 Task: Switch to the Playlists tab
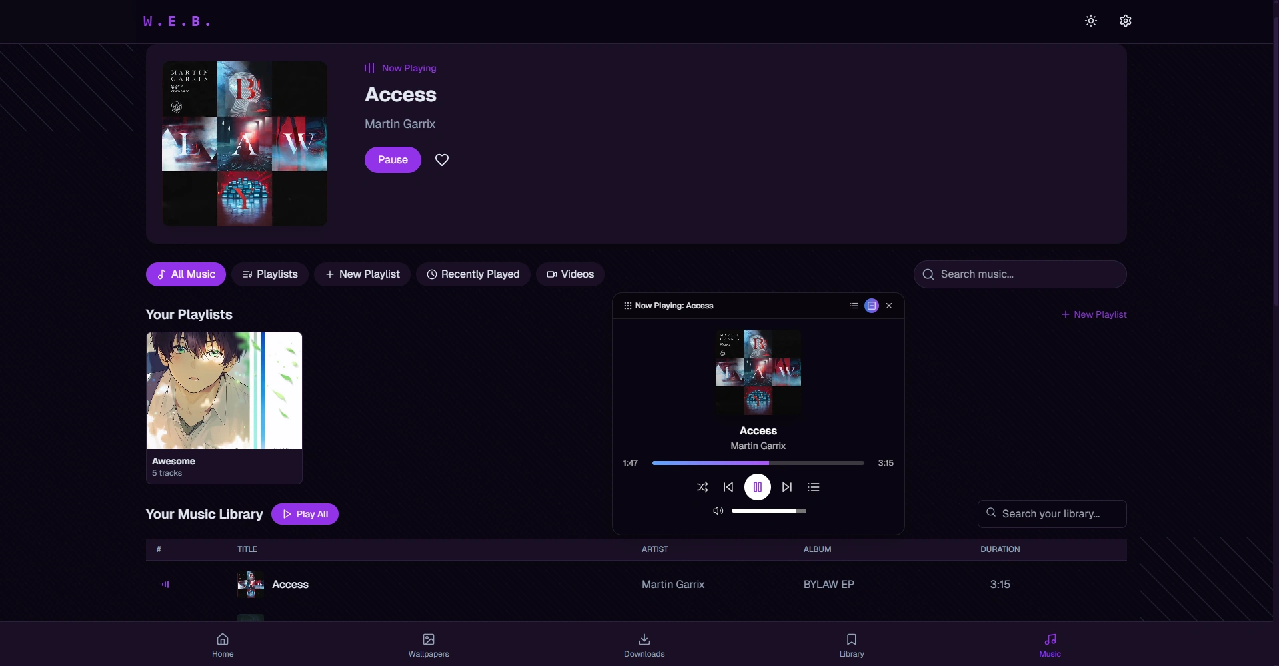coord(270,274)
